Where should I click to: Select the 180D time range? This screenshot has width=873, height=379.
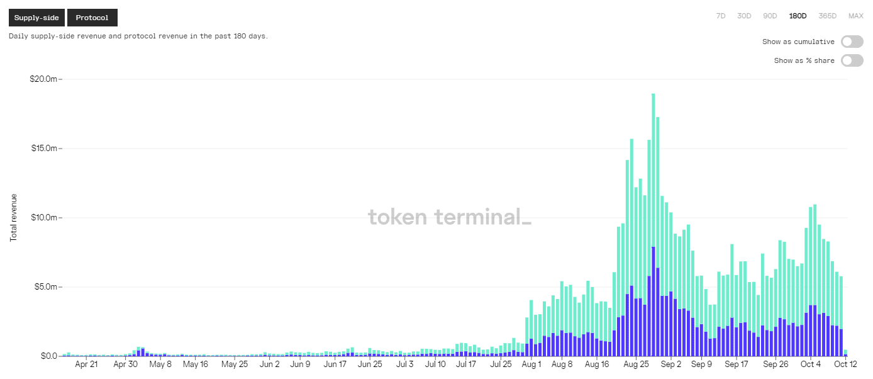pos(798,16)
